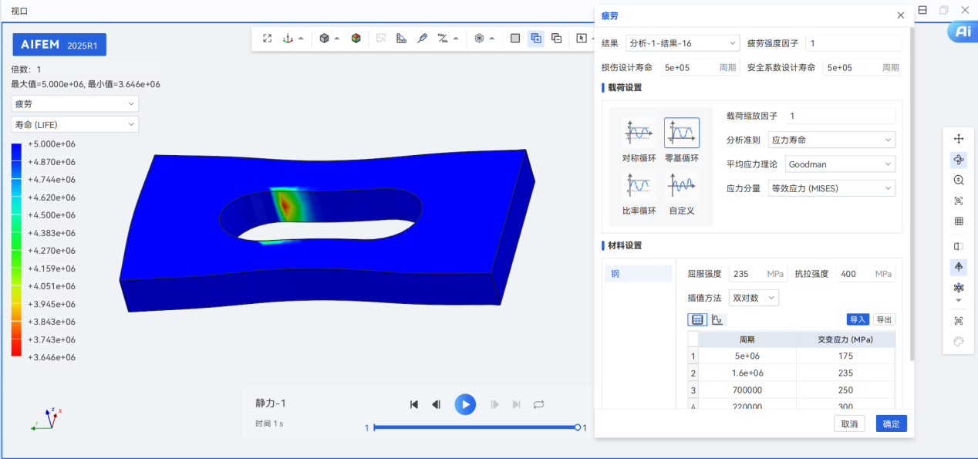
Task: Click the zoom magnifier tool
Action: 959,180
